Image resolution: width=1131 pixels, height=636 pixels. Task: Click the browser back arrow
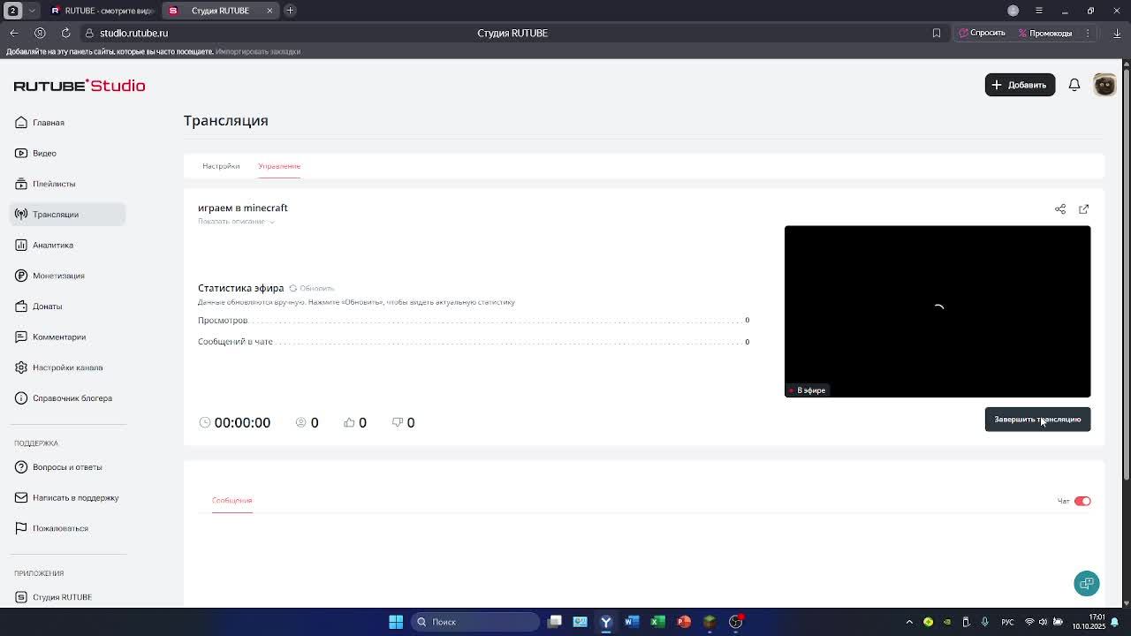[x=14, y=33]
